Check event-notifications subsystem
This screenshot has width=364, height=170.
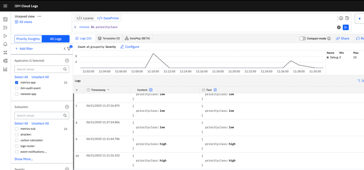(x=16, y=152)
